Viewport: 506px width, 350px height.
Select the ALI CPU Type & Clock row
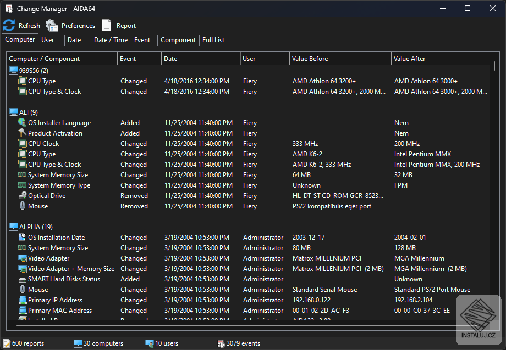tap(248, 164)
